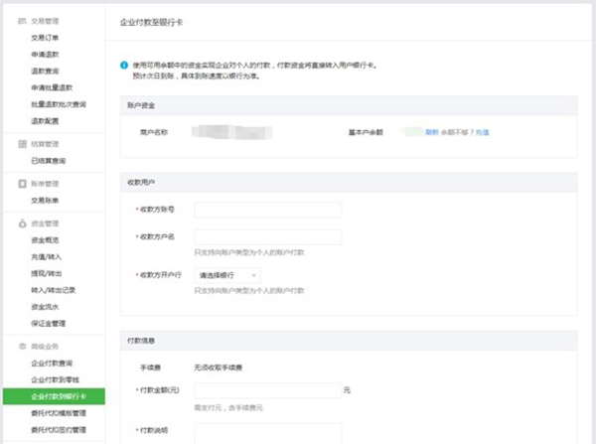Click the 刷新 balance refresh link

pyautogui.click(x=431, y=131)
